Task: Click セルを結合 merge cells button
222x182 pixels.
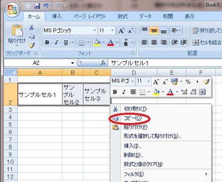Action: (207, 43)
